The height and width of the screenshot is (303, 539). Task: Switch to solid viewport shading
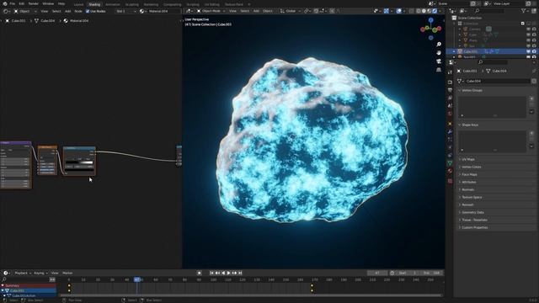tap(424, 11)
